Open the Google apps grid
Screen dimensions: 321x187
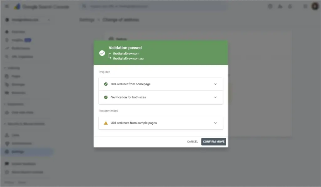(305, 6)
